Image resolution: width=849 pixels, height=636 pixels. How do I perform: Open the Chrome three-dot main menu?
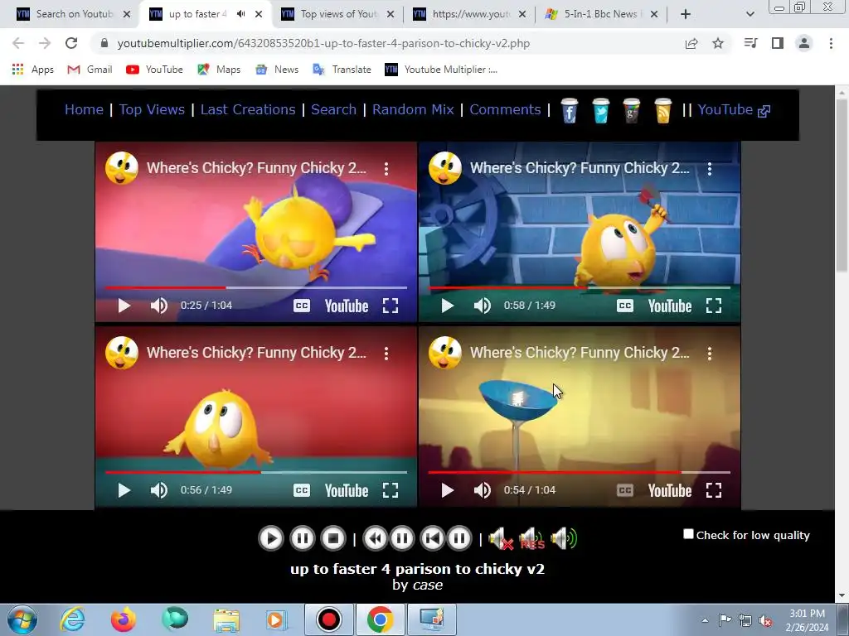[x=831, y=43]
